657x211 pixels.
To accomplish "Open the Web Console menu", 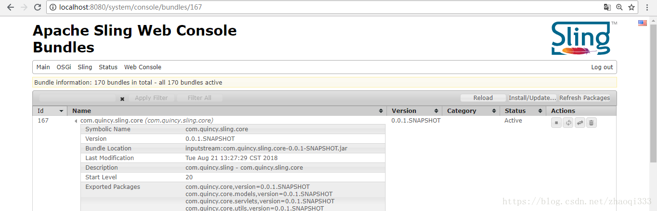I will [x=143, y=67].
